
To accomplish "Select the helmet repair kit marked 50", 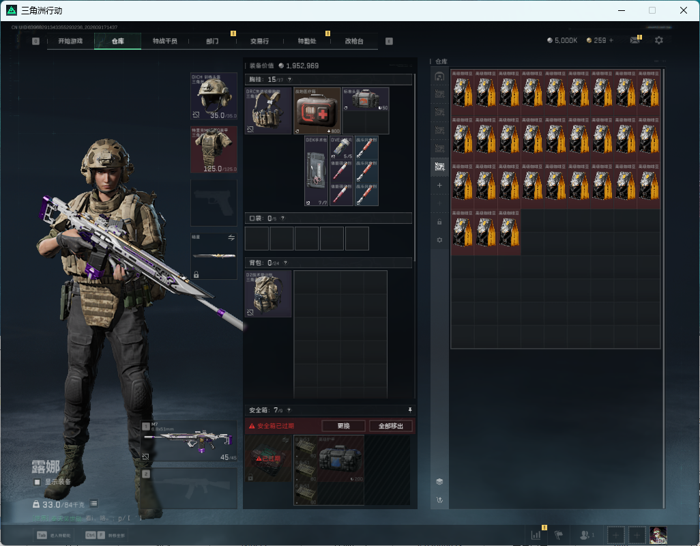I will click(x=366, y=99).
